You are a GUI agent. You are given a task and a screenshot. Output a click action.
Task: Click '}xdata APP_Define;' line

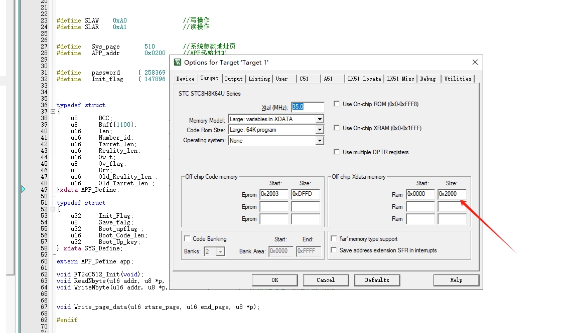tap(88, 190)
